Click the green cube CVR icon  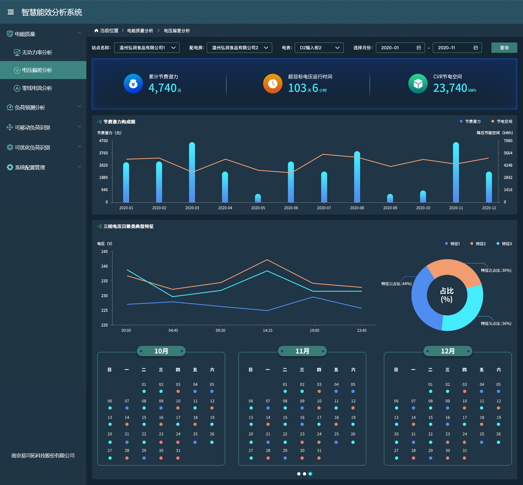coord(418,84)
